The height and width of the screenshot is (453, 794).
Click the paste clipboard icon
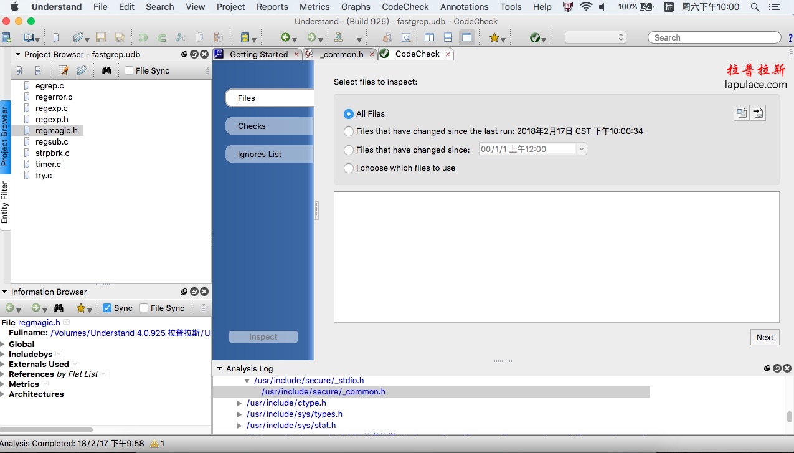click(218, 37)
